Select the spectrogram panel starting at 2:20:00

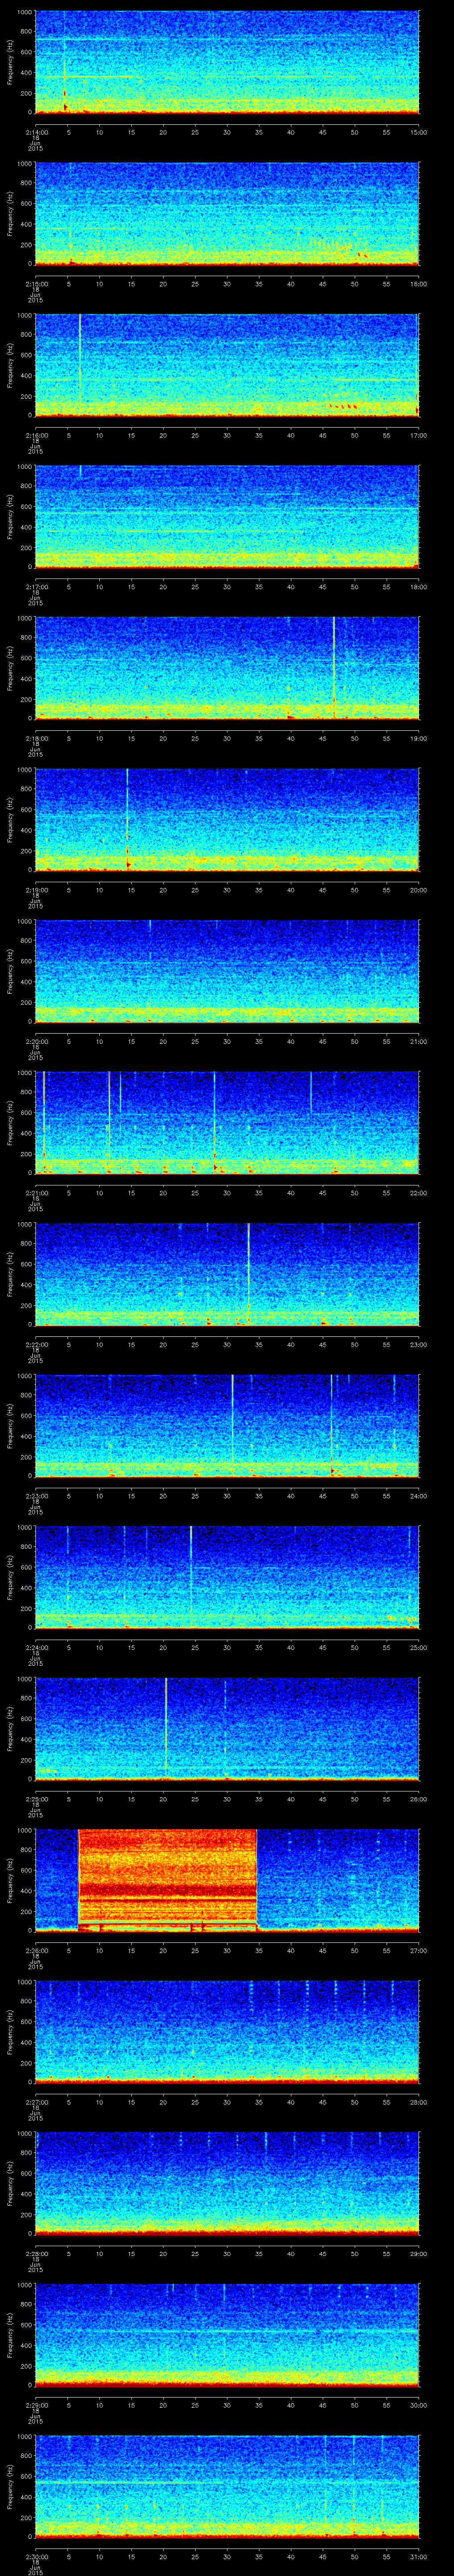(x=227, y=971)
